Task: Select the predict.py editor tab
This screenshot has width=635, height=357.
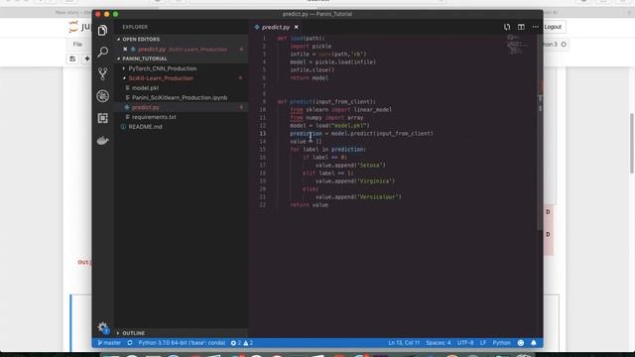Action: pos(276,27)
